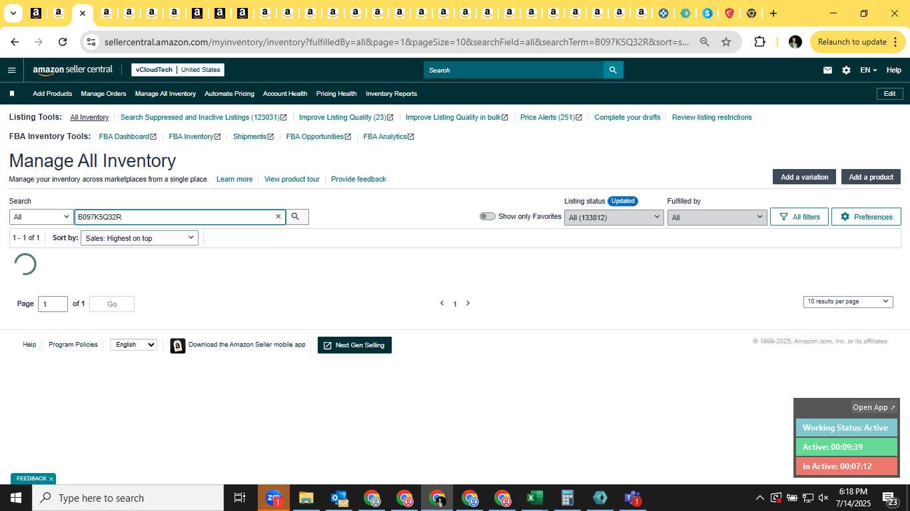
Task: Run the inventory search magnifier button
Action: coord(297,217)
